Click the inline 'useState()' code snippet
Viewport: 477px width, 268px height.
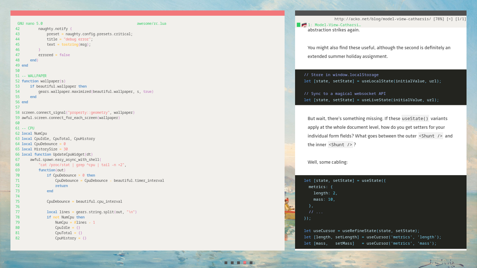click(x=415, y=118)
